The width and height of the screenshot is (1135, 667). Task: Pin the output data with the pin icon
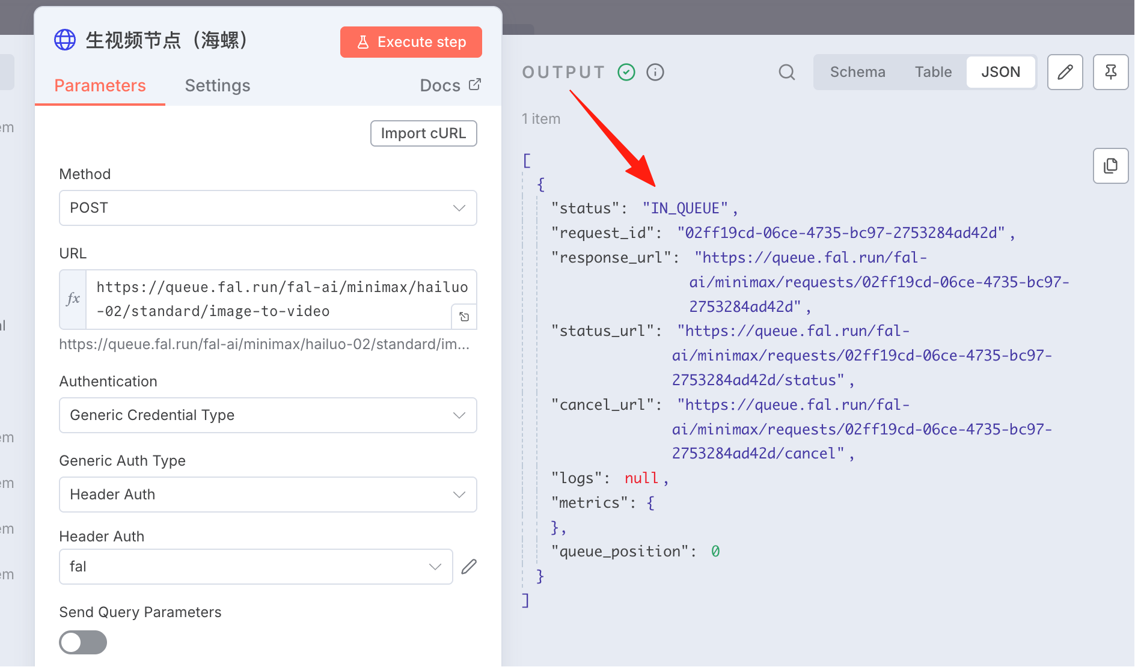(1110, 72)
